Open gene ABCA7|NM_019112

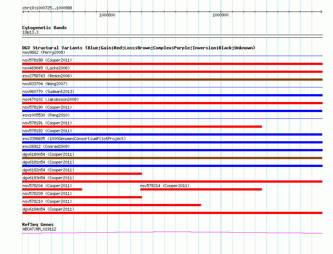click(39, 229)
